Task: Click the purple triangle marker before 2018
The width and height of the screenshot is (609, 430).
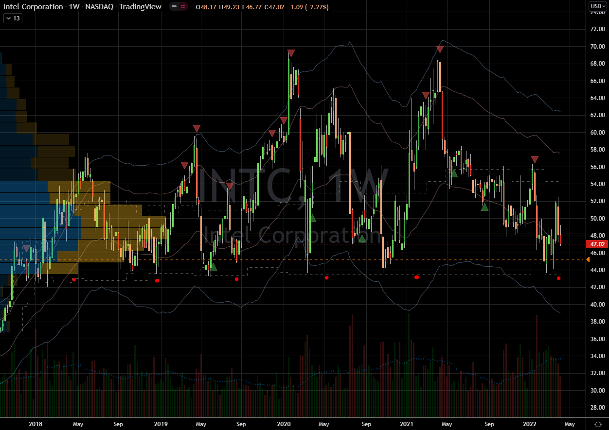Action: (26, 248)
